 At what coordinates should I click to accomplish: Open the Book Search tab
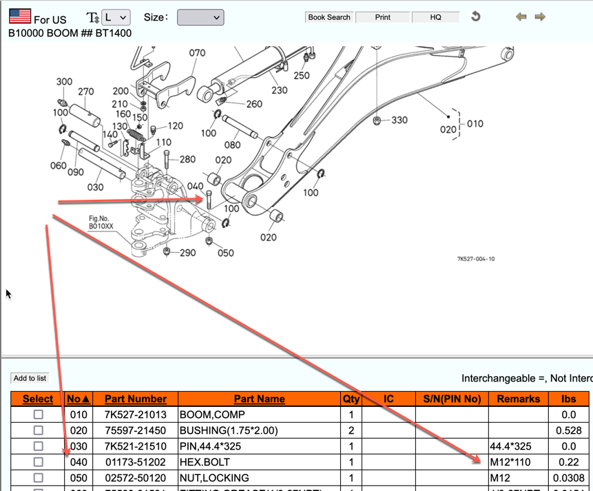329,17
